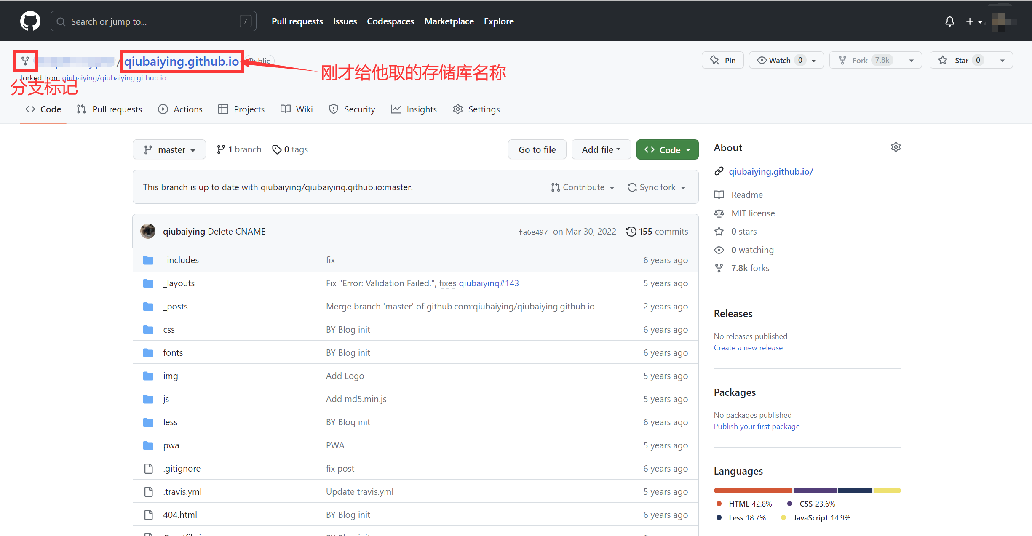This screenshot has height=536, width=1032.
Task: Click the _includes folder icon
Action: [x=148, y=260]
